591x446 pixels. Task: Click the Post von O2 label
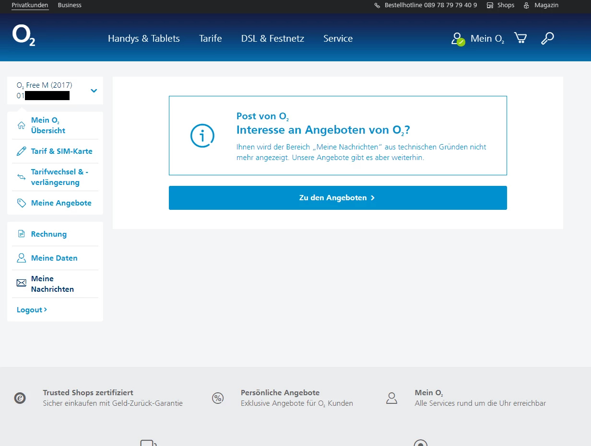tap(262, 116)
